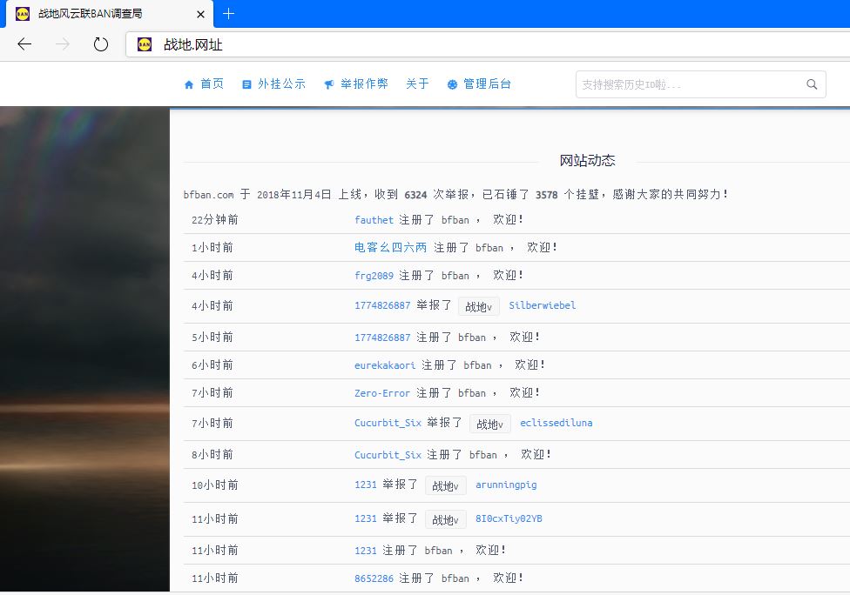Click 战地v tag beside arunningpig
Image resolution: width=850 pixels, height=595 pixels.
pyautogui.click(x=446, y=485)
